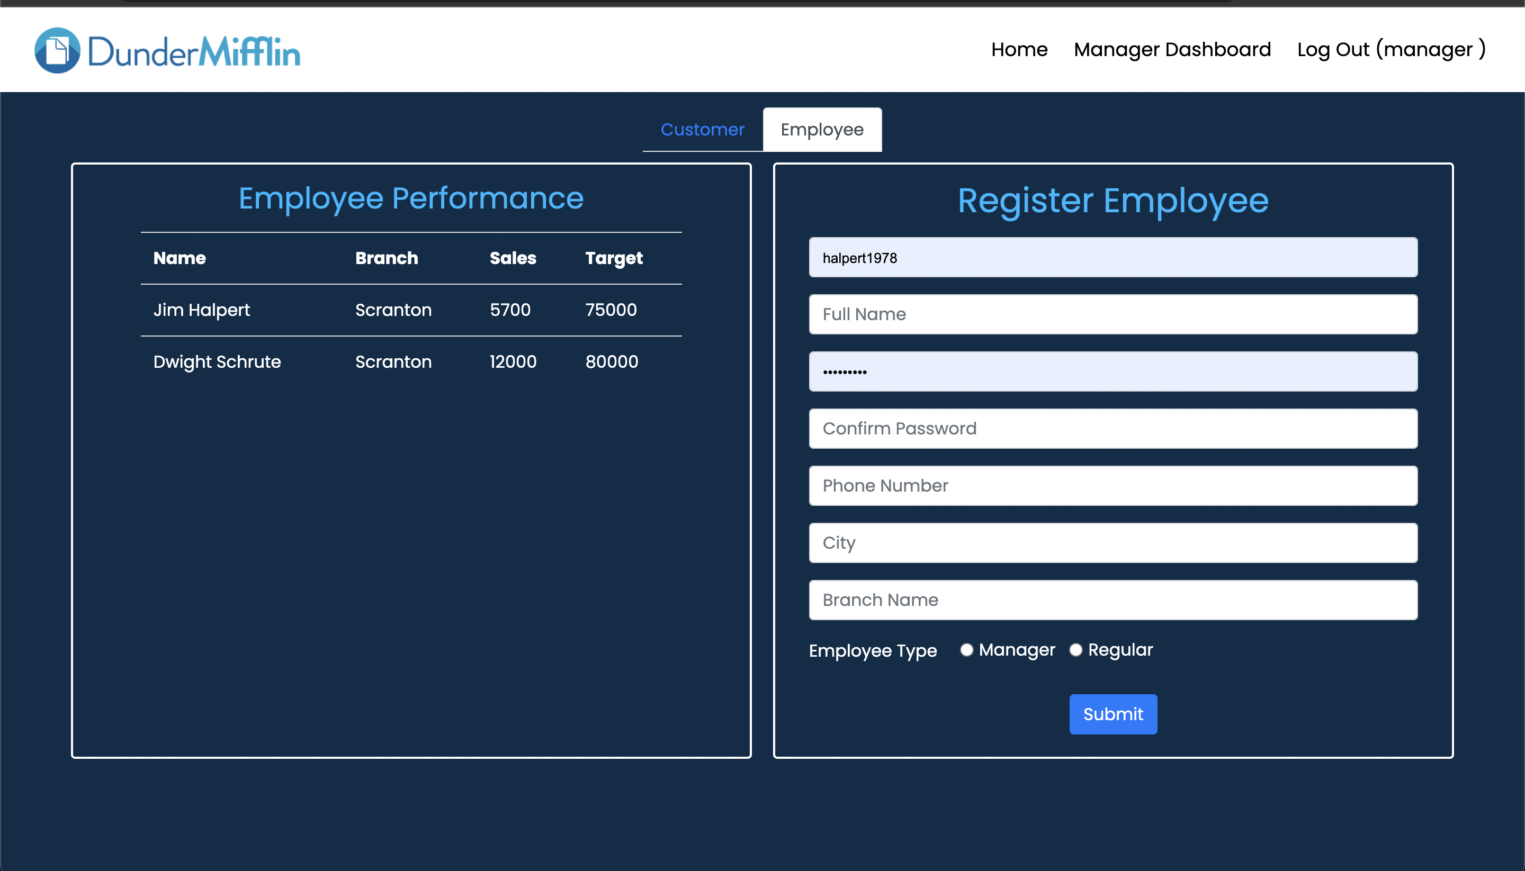Image resolution: width=1525 pixels, height=871 pixels.
Task: Click the filled password field
Action: click(1113, 371)
